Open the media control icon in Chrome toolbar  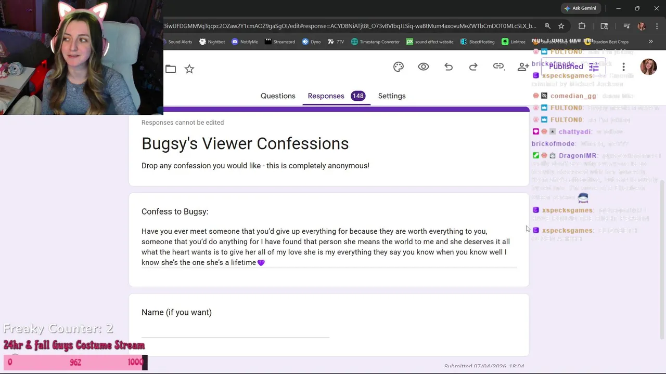626,26
